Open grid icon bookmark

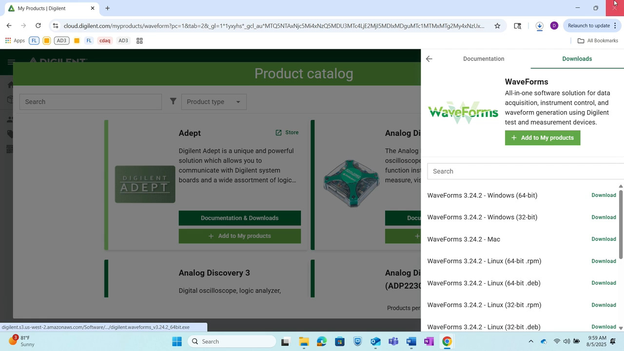tap(139, 40)
